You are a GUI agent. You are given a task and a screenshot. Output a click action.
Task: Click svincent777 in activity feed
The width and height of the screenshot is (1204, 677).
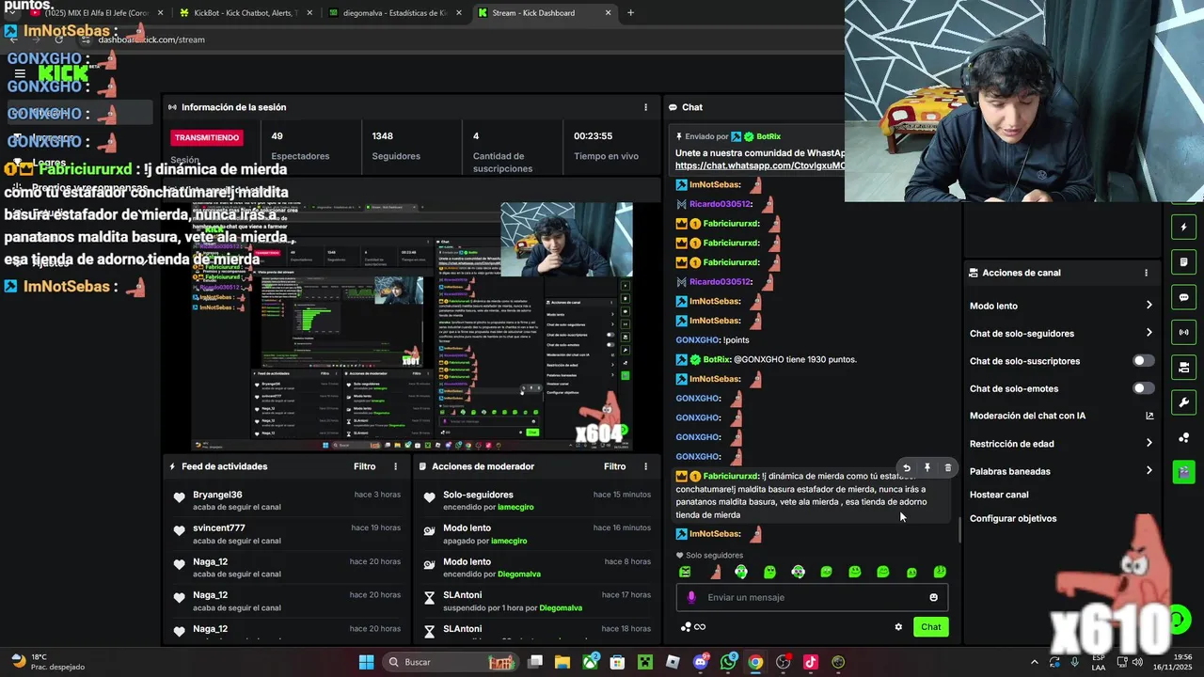219,528
